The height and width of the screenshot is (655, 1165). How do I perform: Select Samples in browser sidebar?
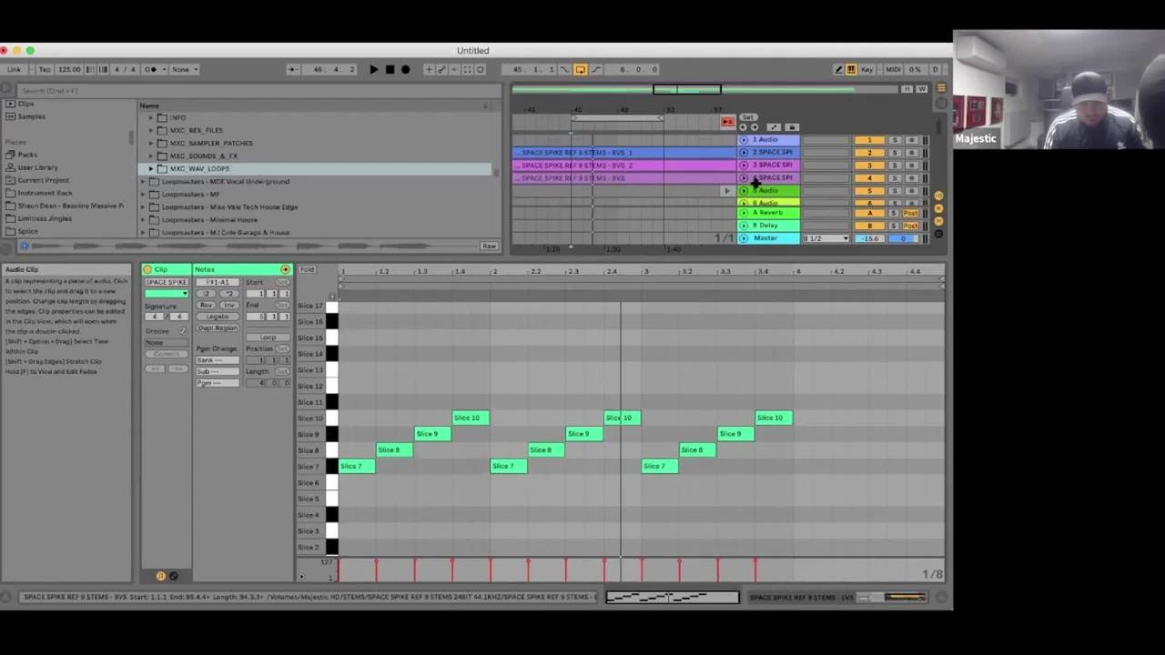pyautogui.click(x=31, y=116)
